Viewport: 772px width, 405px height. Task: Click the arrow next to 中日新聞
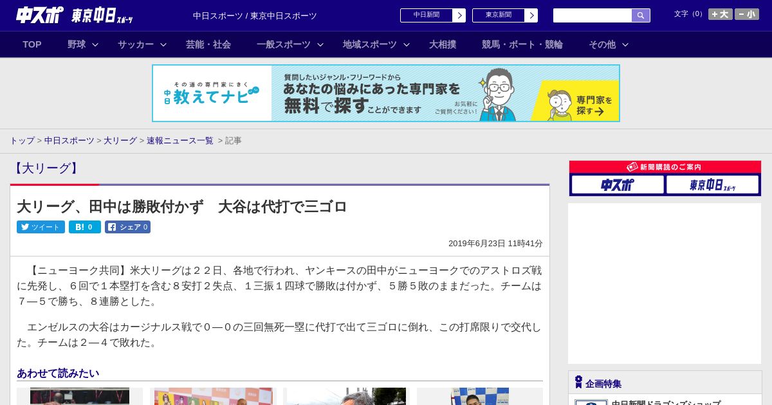click(459, 15)
